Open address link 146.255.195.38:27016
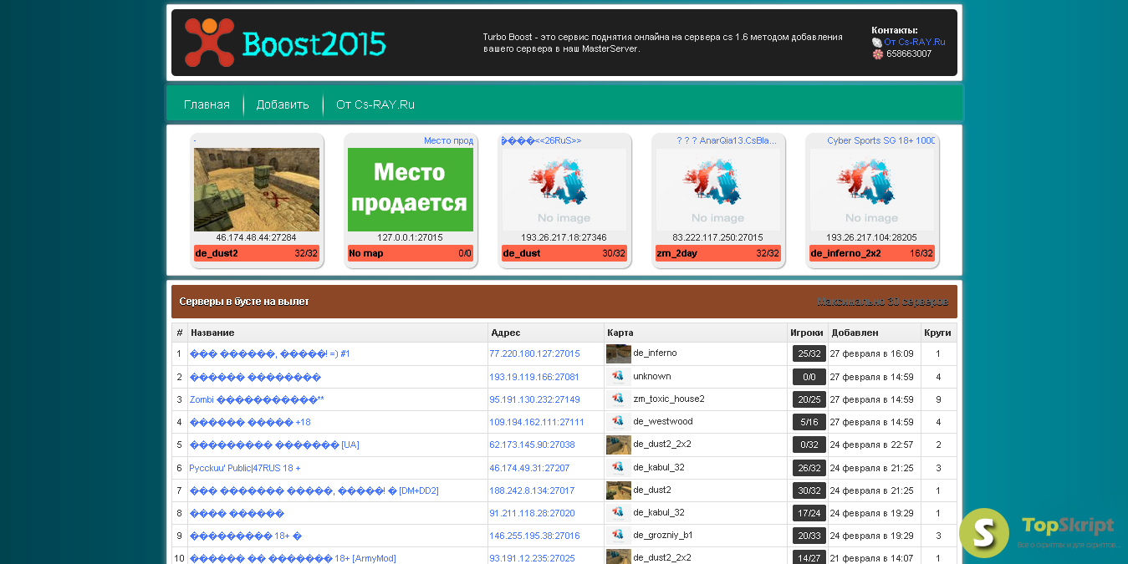The width and height of the screenshot is (1128, 564). (534, 536)
